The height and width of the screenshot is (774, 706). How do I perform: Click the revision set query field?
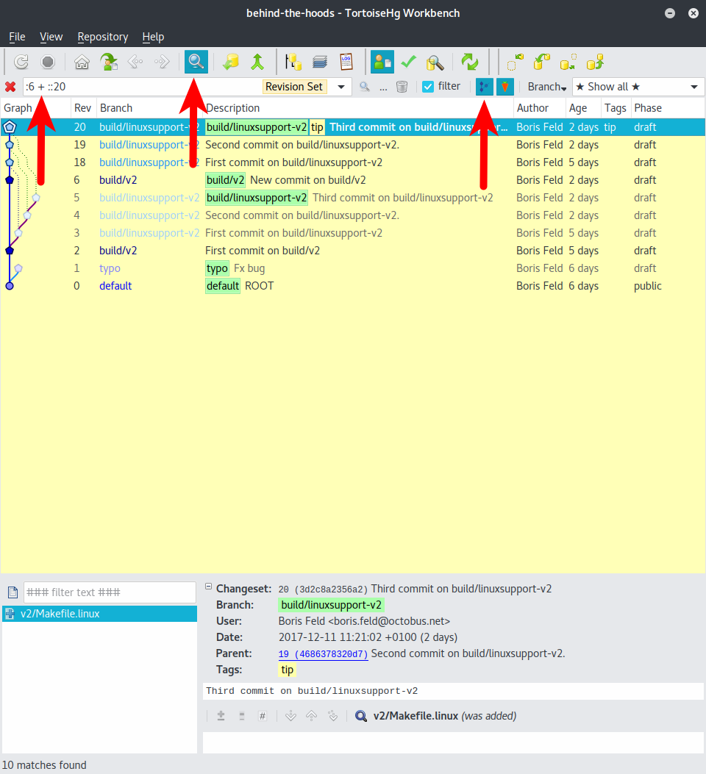[x=142, y=87]
